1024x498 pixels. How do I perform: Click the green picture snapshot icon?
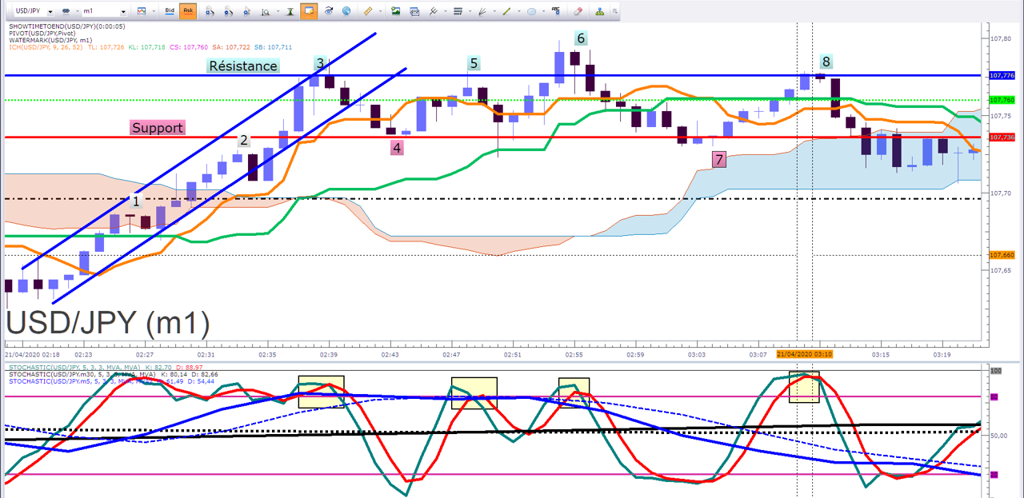pos(396,11)
